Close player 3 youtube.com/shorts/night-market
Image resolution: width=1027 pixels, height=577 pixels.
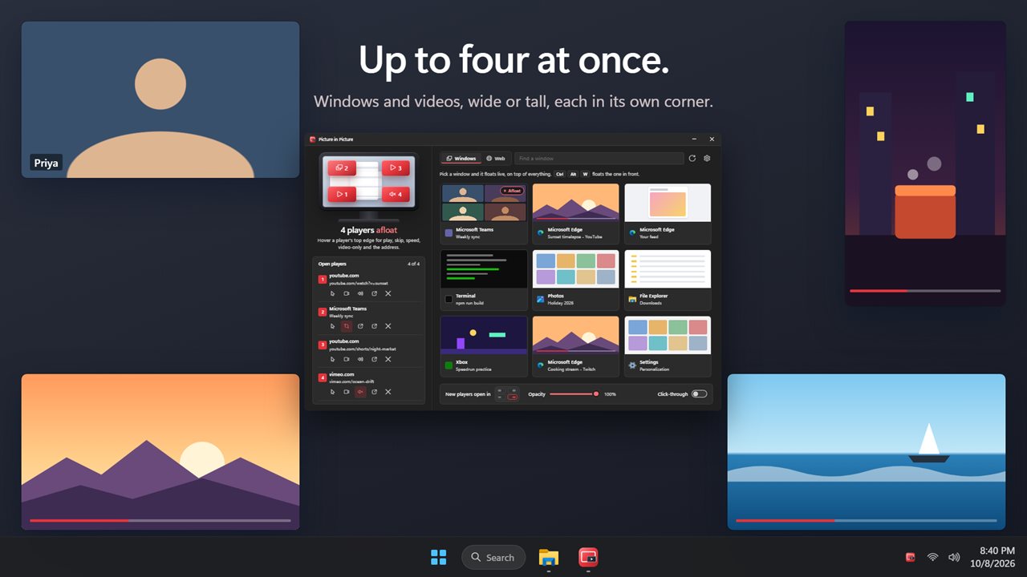tap(388, 359)
